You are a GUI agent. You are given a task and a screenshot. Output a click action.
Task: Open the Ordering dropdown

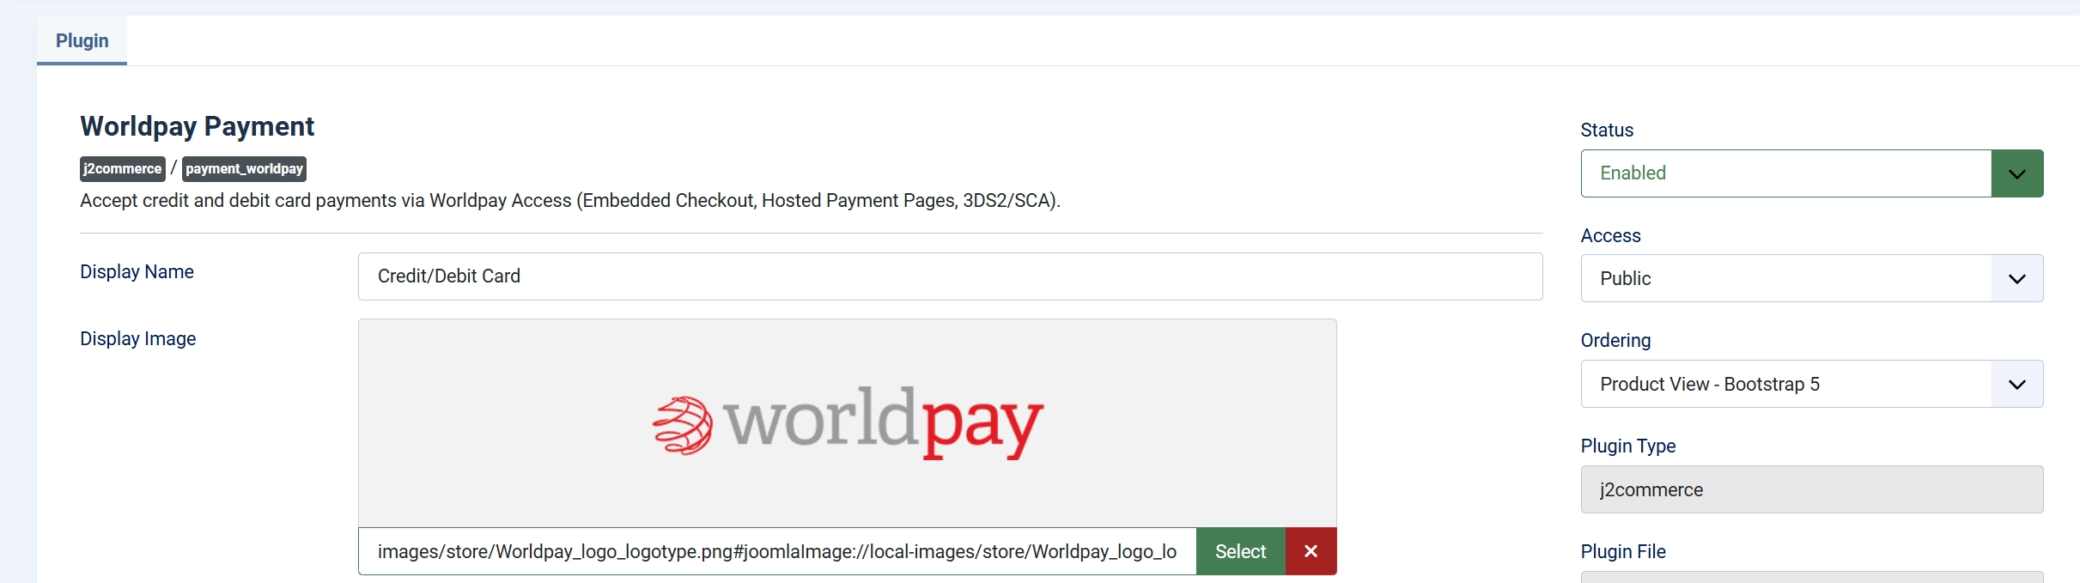click(1811, 384)
